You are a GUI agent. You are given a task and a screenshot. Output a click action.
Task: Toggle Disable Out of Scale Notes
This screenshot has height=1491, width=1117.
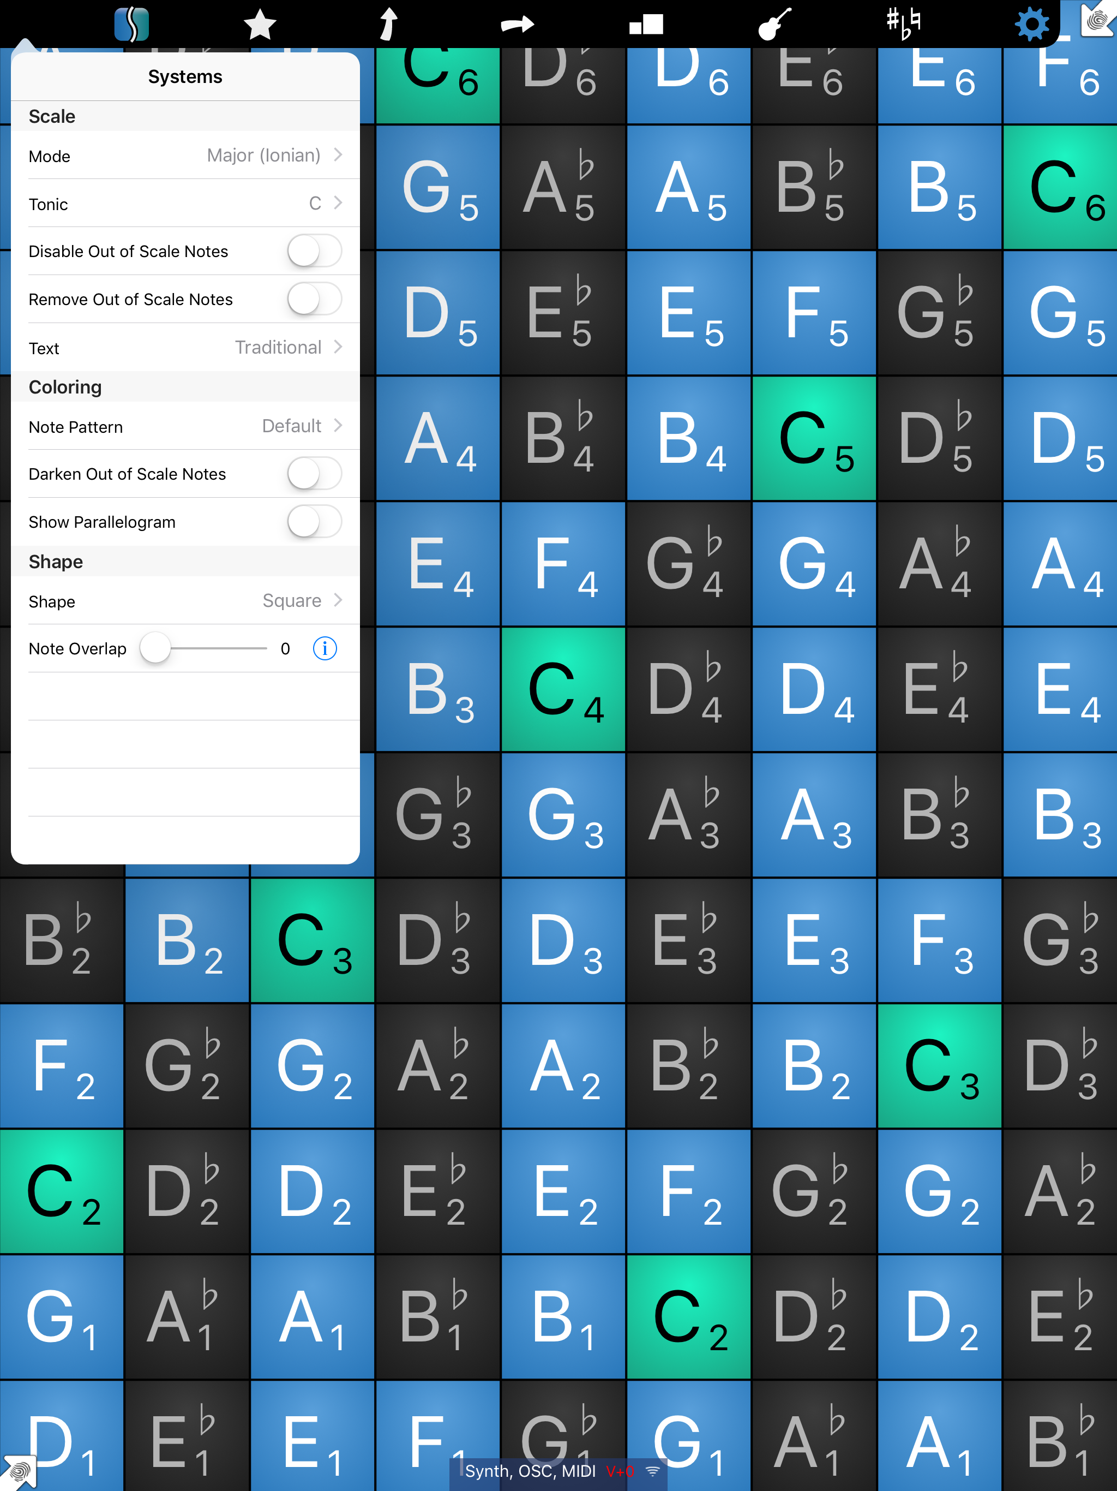(x=314, y=252)
